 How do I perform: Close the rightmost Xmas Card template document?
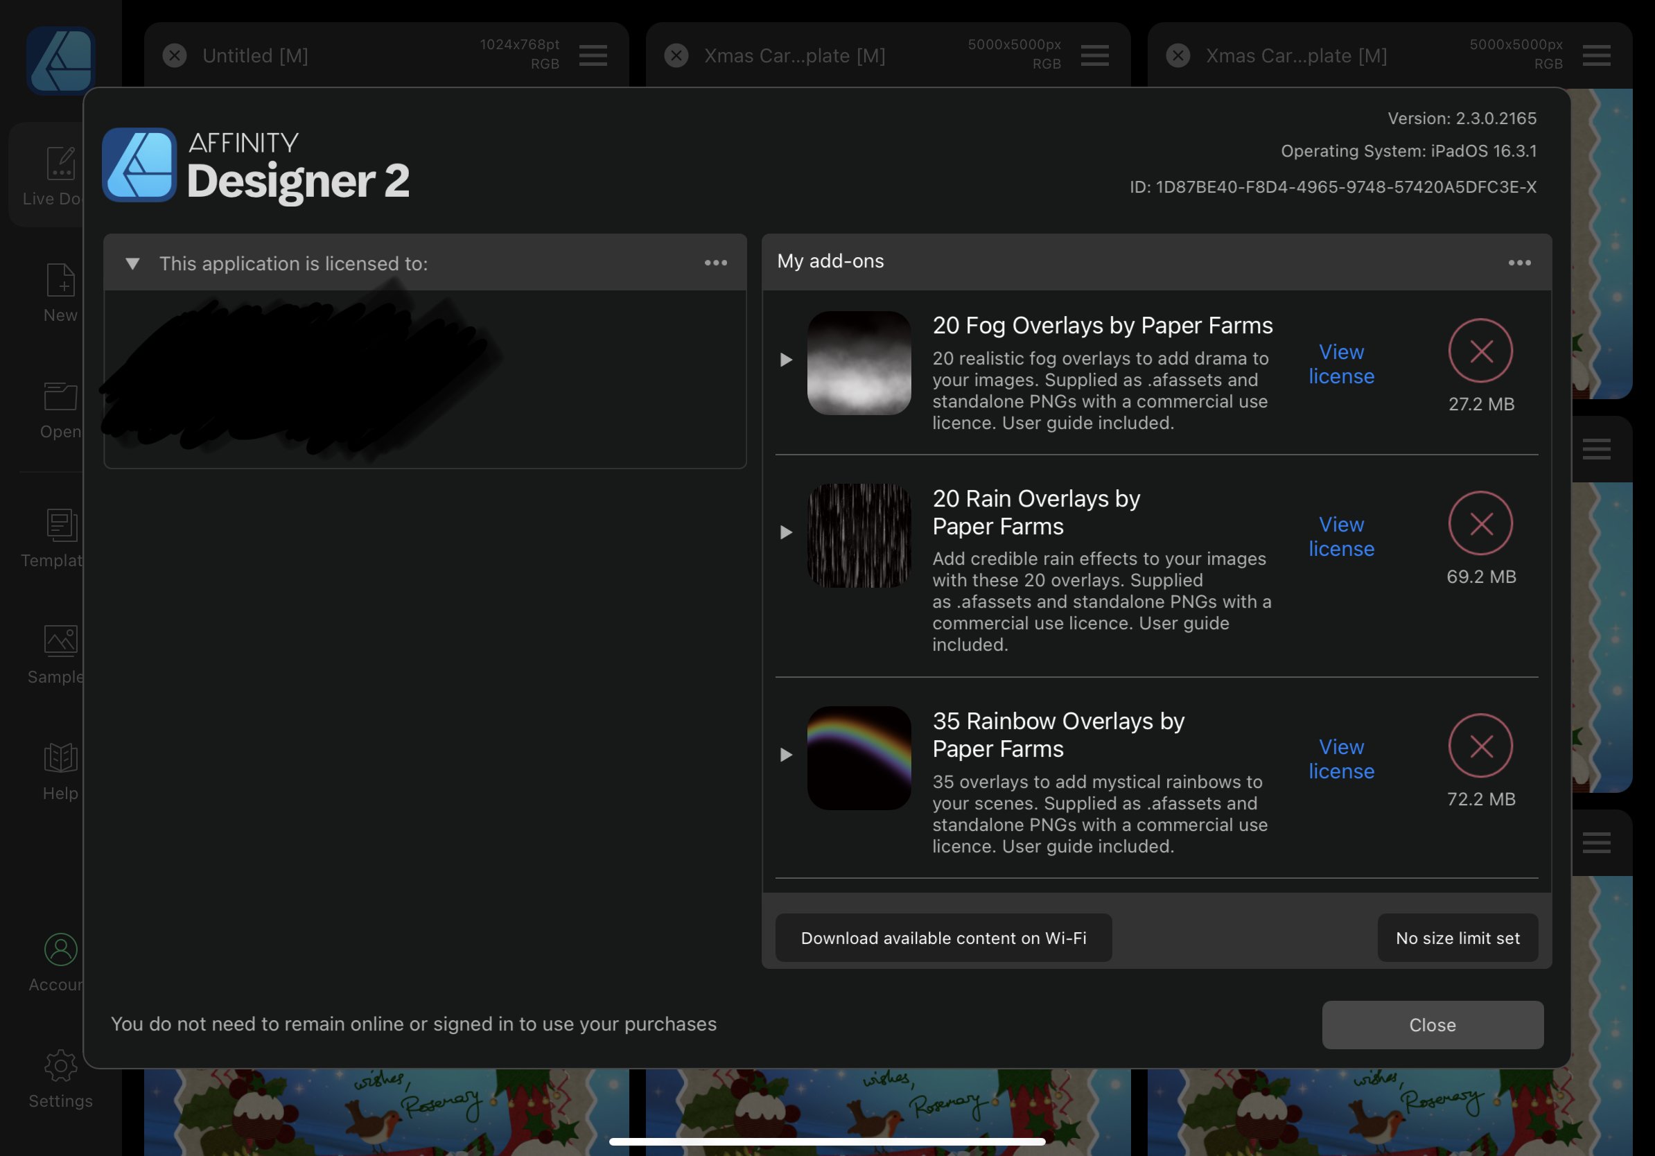[1177, 55]
